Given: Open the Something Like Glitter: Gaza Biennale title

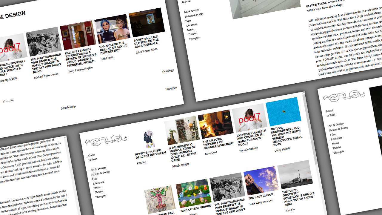Looking at the screenshot, I should pos(147,42).
